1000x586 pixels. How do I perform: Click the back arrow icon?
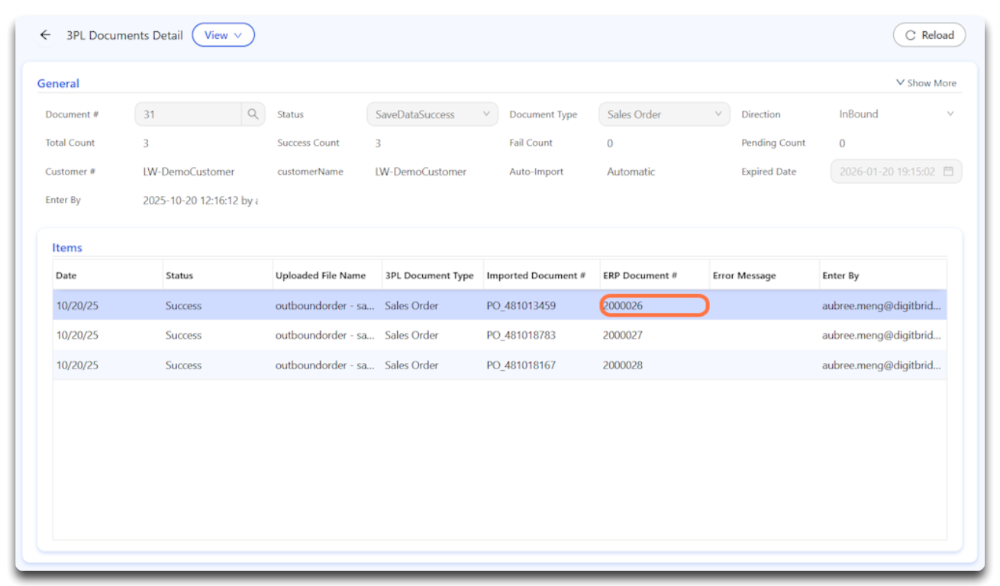click(x=45, y=35)
